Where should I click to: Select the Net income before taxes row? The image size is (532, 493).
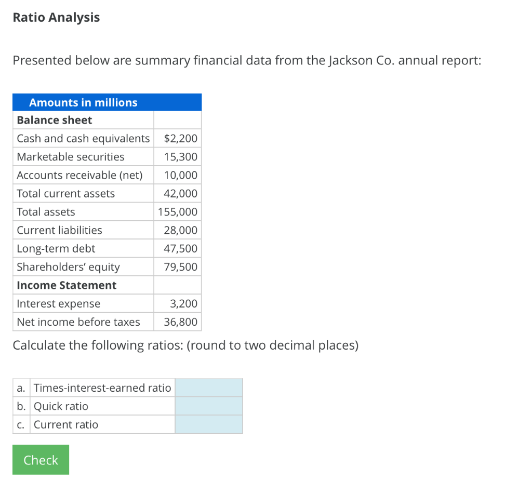[x=78, y=322]
